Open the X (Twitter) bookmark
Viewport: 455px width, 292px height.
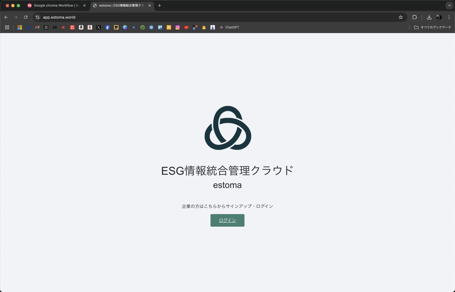[x=99, y=27]
